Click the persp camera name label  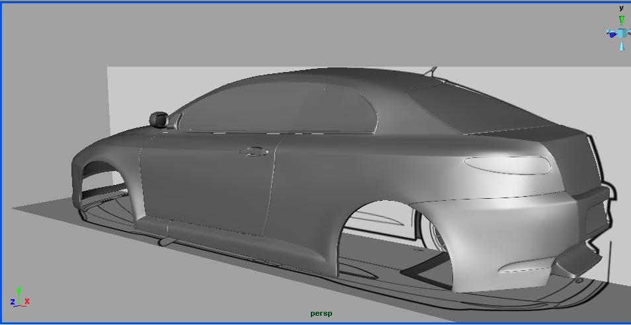tap(321, 313)
